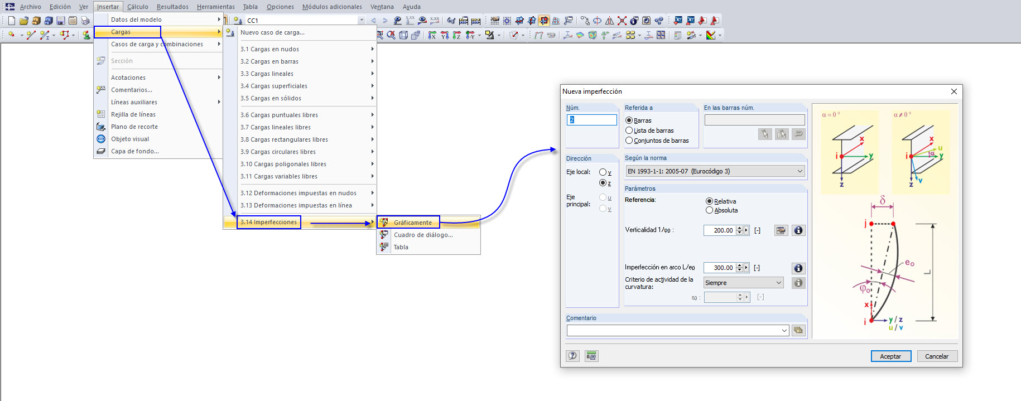
Task: Choose Cuadro de diálogo... submenu entry
Action: click(428, 235)
